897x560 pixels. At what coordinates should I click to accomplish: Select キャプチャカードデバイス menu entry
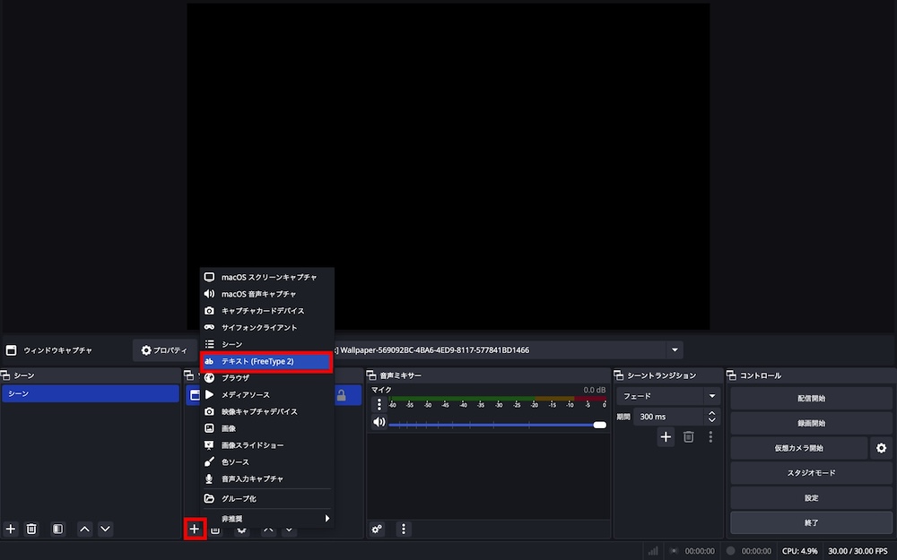[267, 311]
